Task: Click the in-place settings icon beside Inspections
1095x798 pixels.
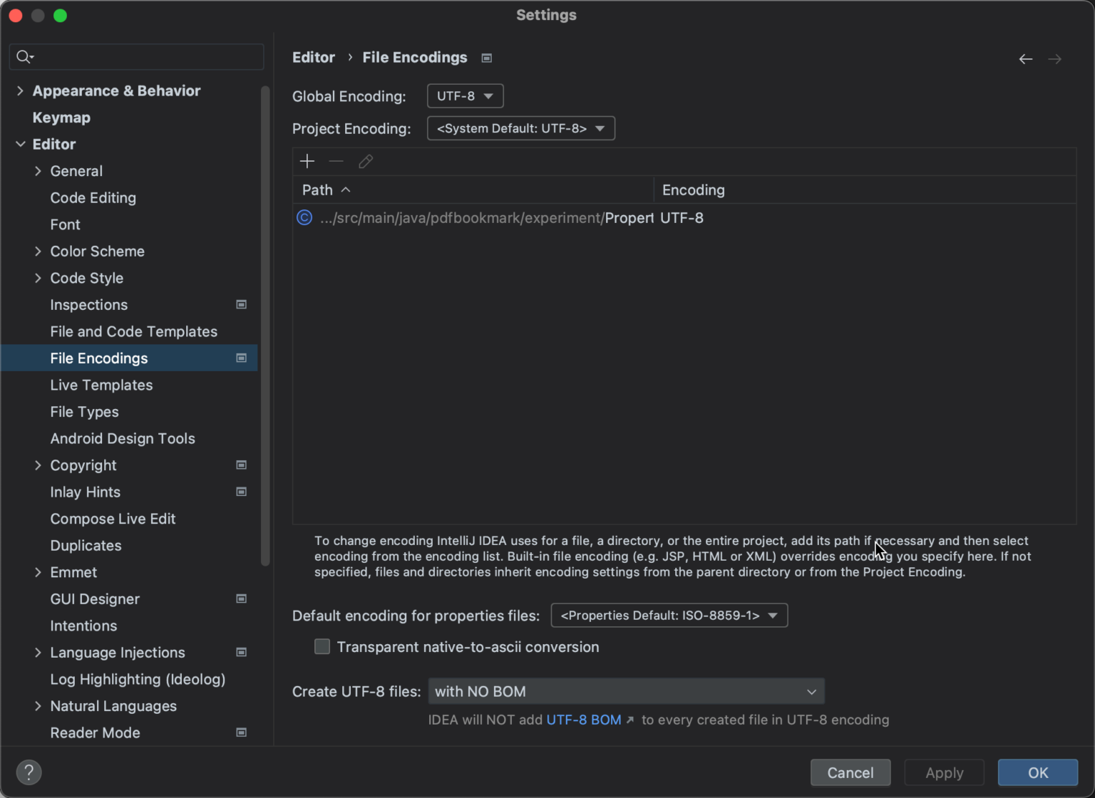Action: click(242, 304)
